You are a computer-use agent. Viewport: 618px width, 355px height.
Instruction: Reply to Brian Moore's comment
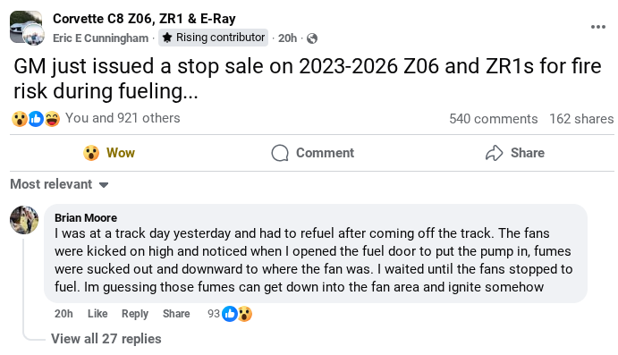tap(135, 314)
